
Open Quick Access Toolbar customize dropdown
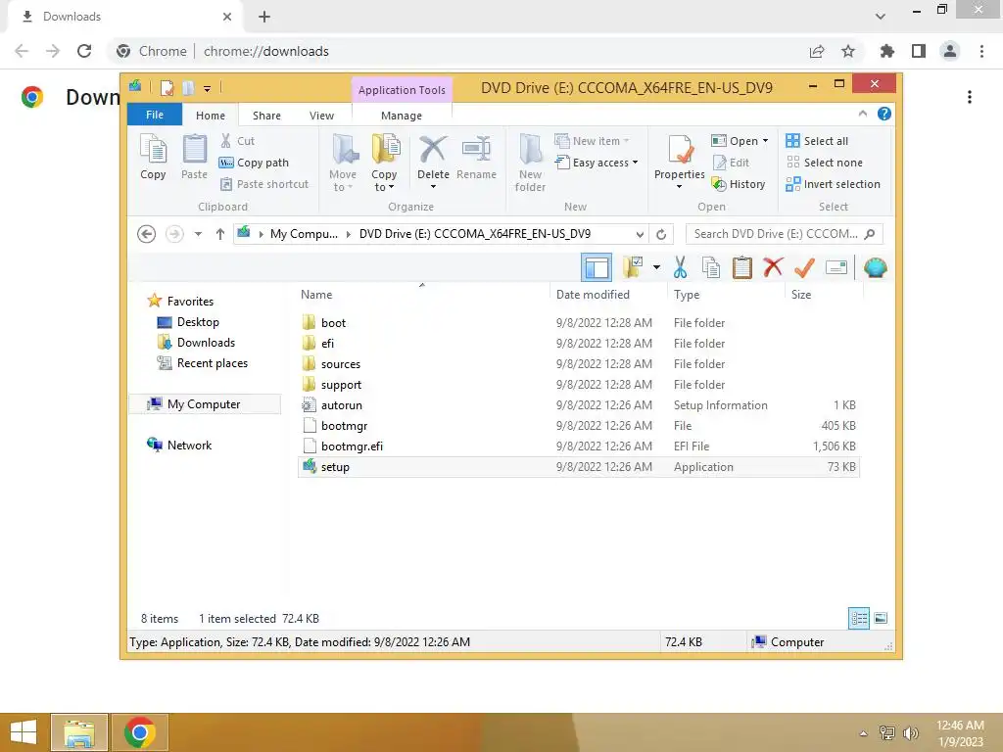click(208, 89)
